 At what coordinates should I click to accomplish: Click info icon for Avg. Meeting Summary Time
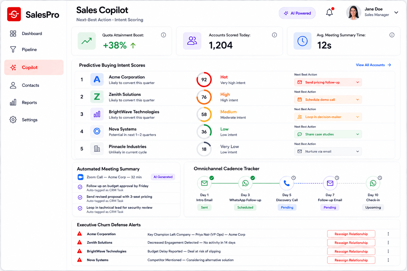(392, 35)
